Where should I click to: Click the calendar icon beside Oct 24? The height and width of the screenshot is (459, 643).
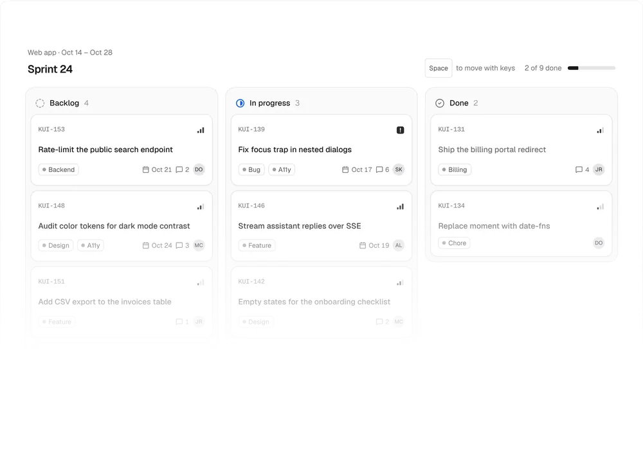pos(145,245)
